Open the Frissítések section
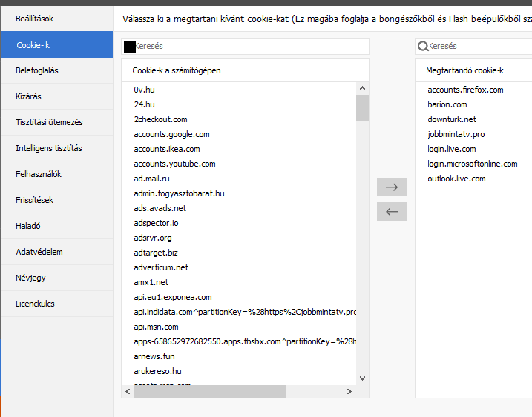The width and height of the screenshot is (532, 417). (x=57, y=200)
